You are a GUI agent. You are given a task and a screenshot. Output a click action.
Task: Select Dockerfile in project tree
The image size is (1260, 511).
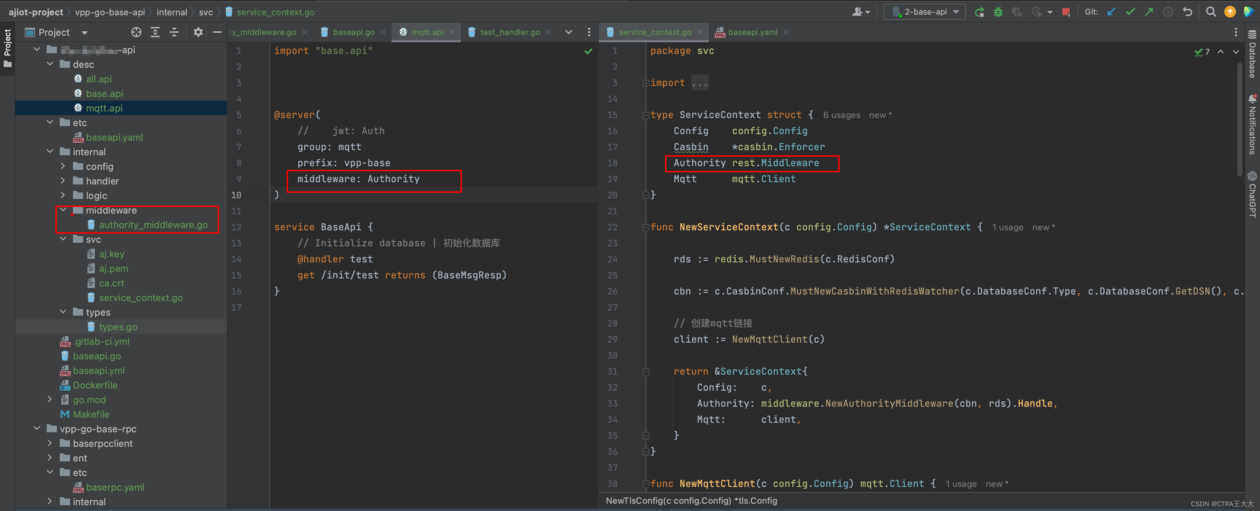[x=95, y=385]
